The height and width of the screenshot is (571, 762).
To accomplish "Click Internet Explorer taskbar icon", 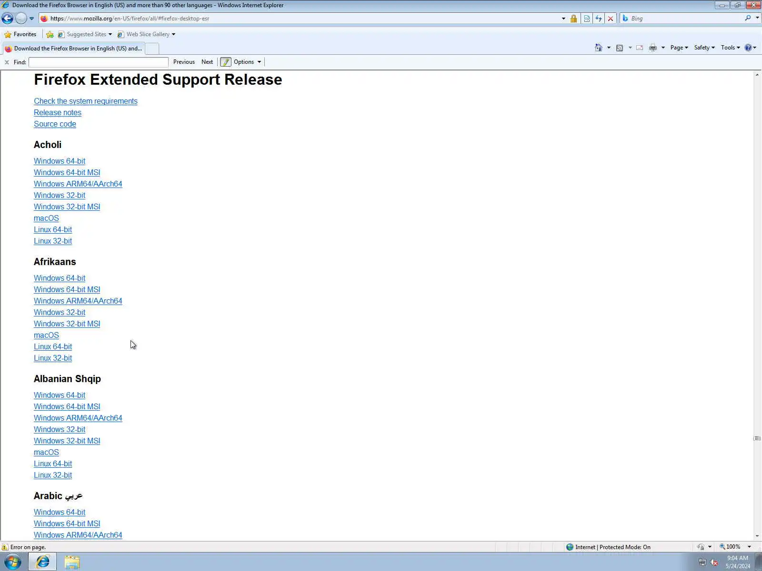I will (43, 562).
